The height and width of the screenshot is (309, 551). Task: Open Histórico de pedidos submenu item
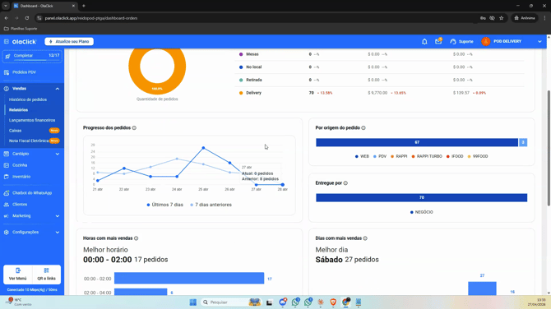tap(28, 99)
